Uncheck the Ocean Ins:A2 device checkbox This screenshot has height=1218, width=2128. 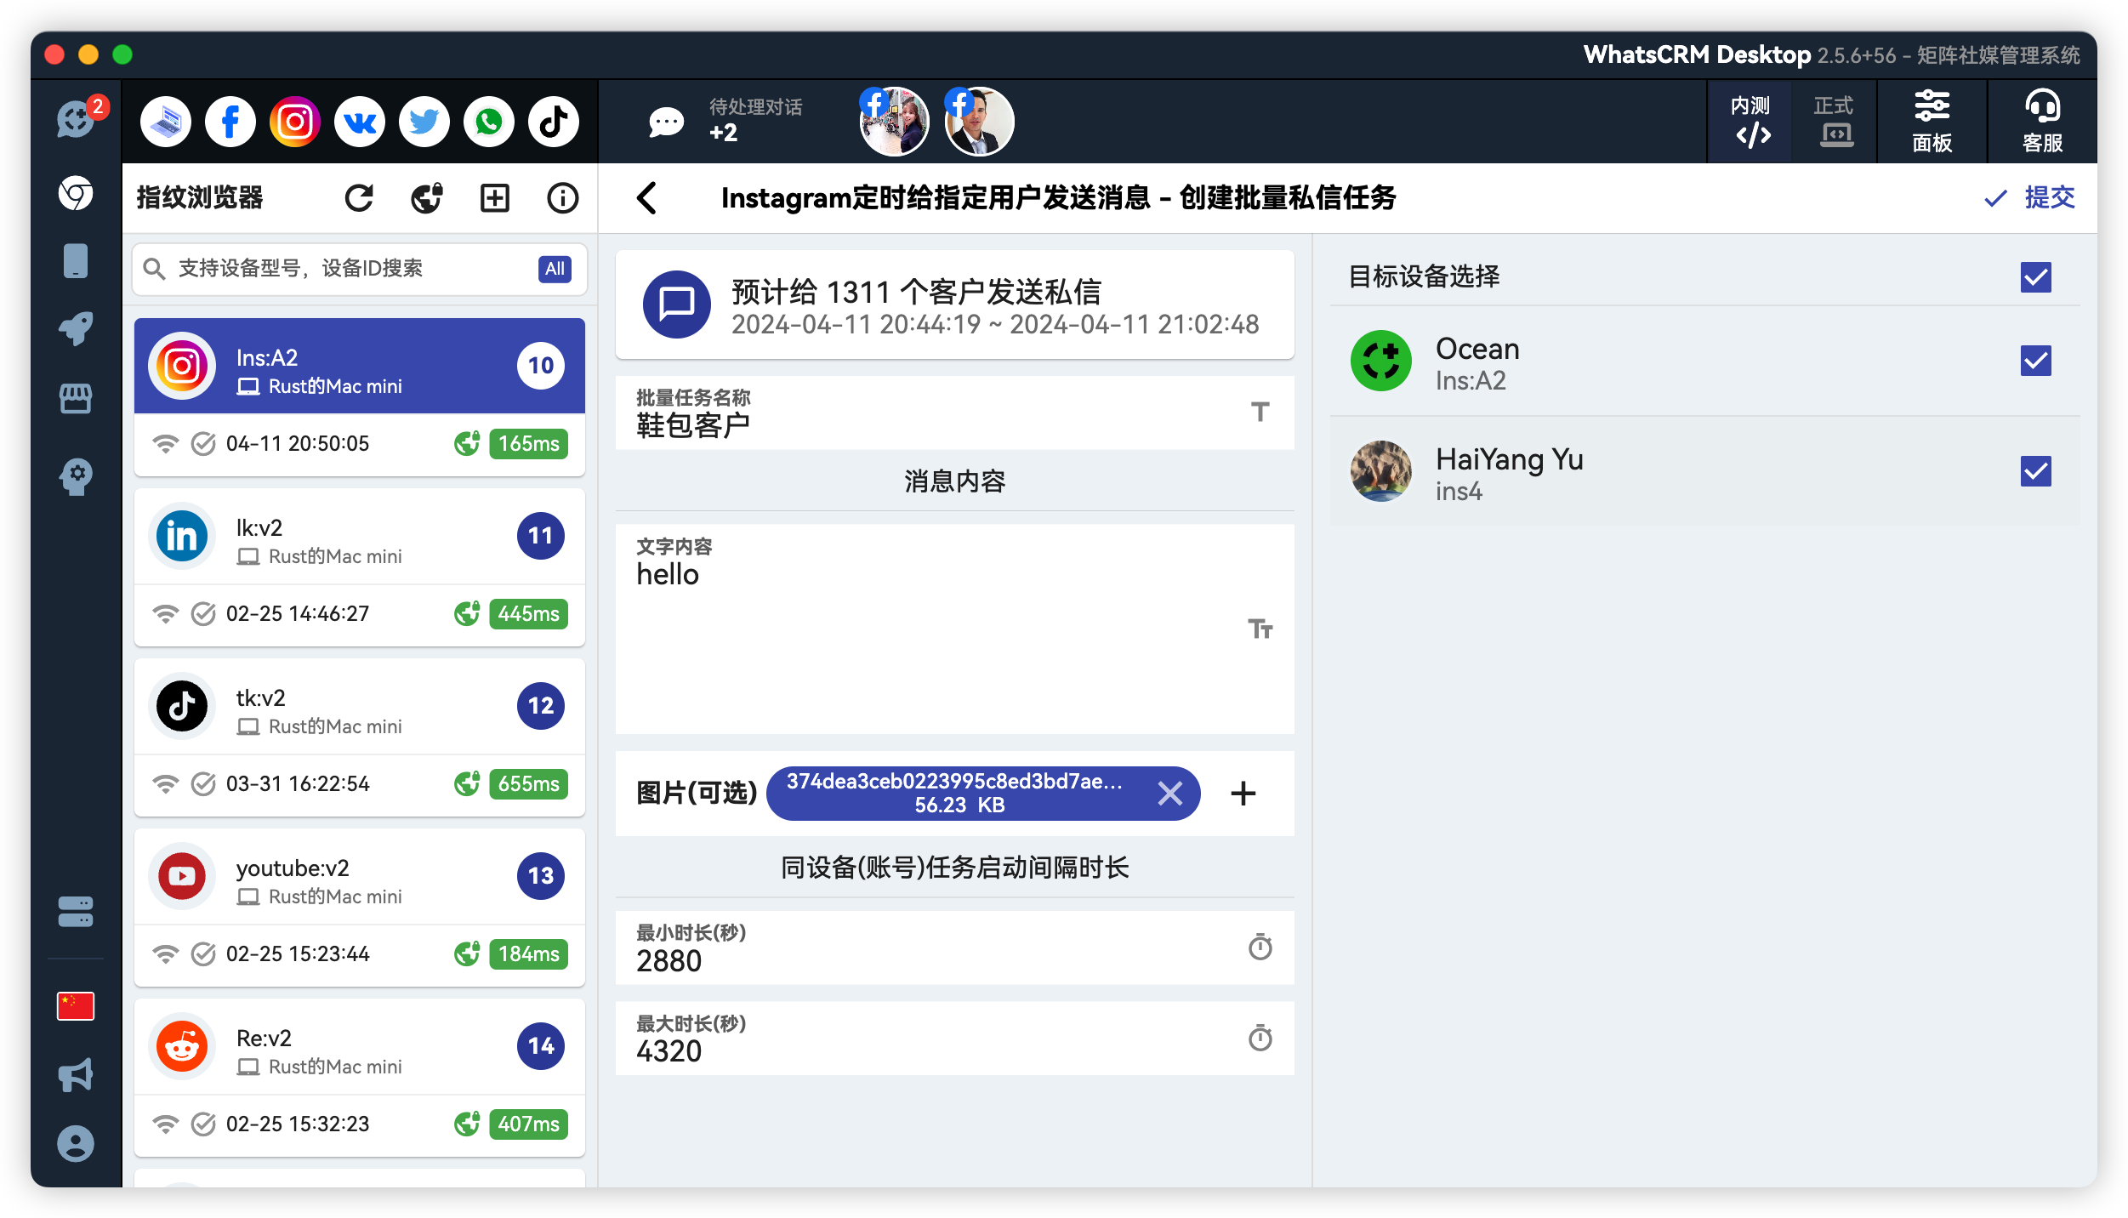click(2036, 361)
